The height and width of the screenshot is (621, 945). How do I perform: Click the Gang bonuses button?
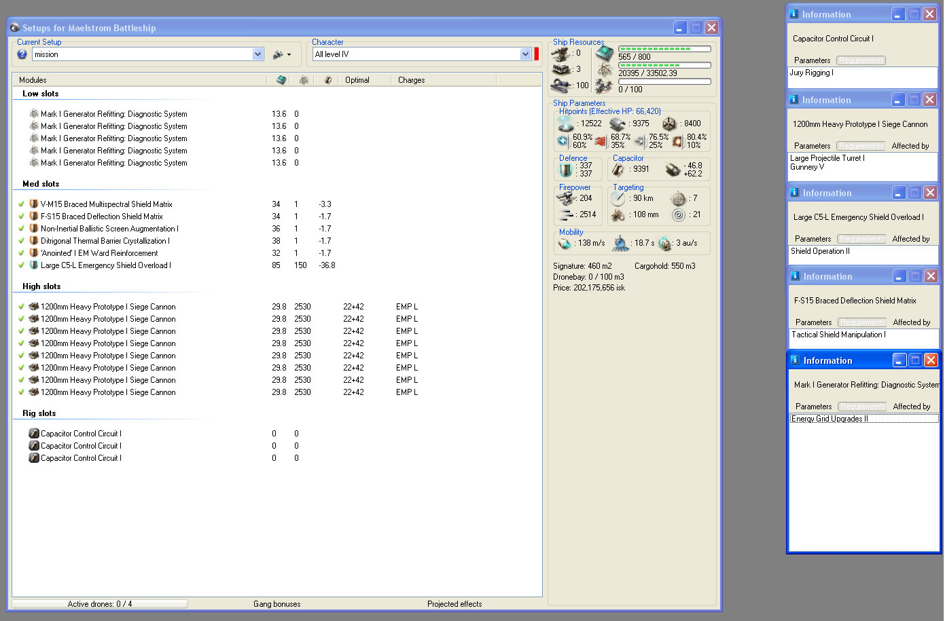[277, 604]
